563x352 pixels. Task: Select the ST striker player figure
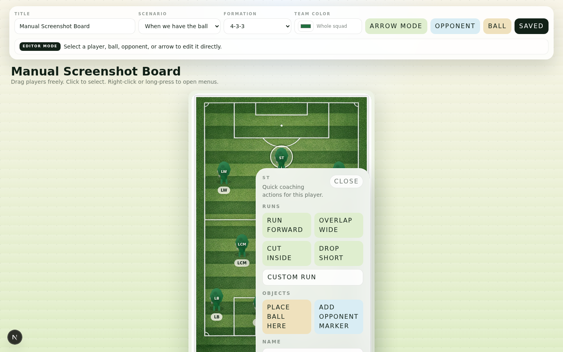[x=281, y=157]
